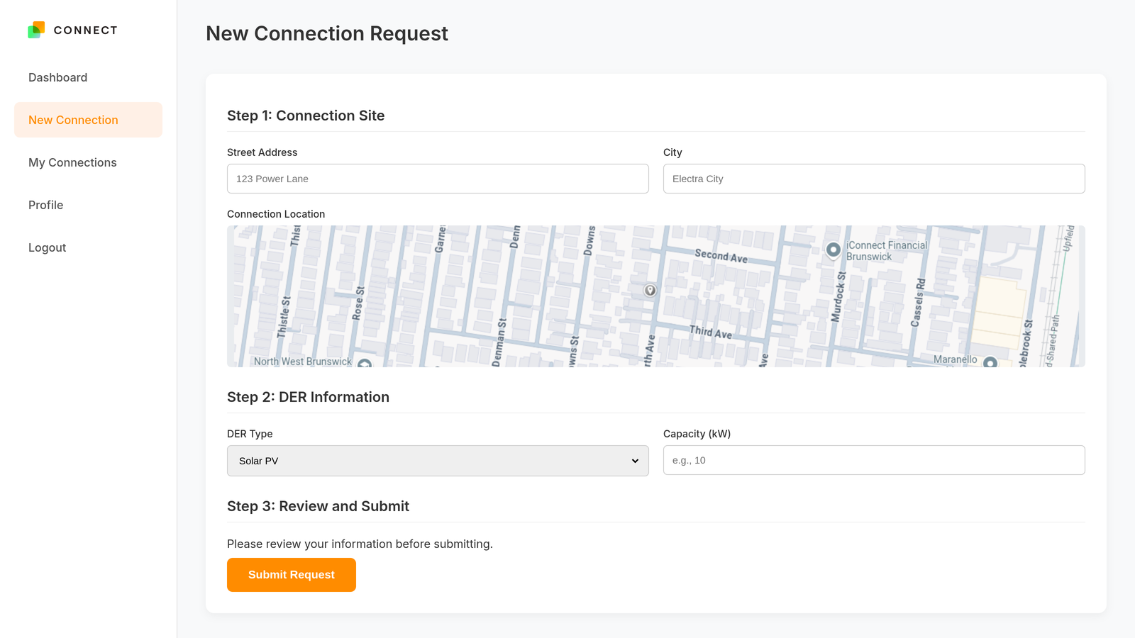Click the Connect logo icon
Screen dimensions: 1135x638
click(36, 30)
